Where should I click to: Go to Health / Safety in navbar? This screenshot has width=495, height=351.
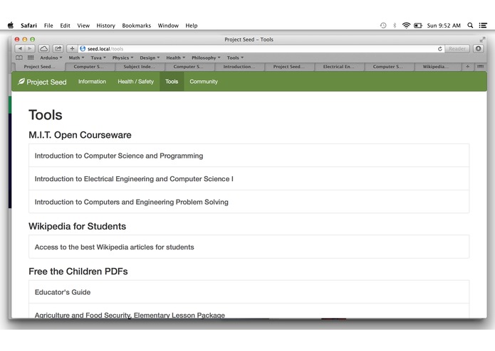coord(136,82)
